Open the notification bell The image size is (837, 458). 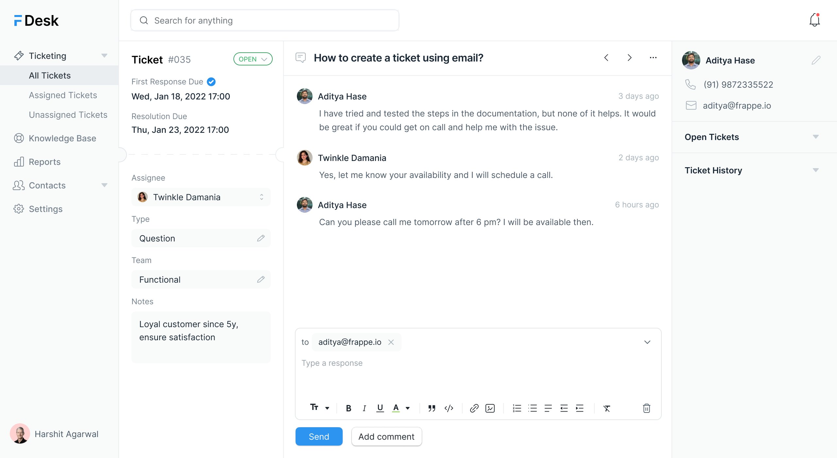[814, 20]
